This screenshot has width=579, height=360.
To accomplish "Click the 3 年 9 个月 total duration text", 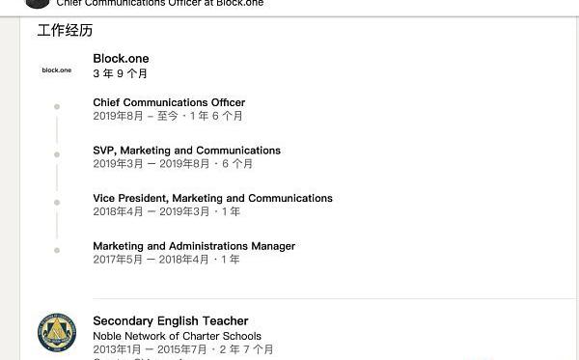I will (120, 73).
